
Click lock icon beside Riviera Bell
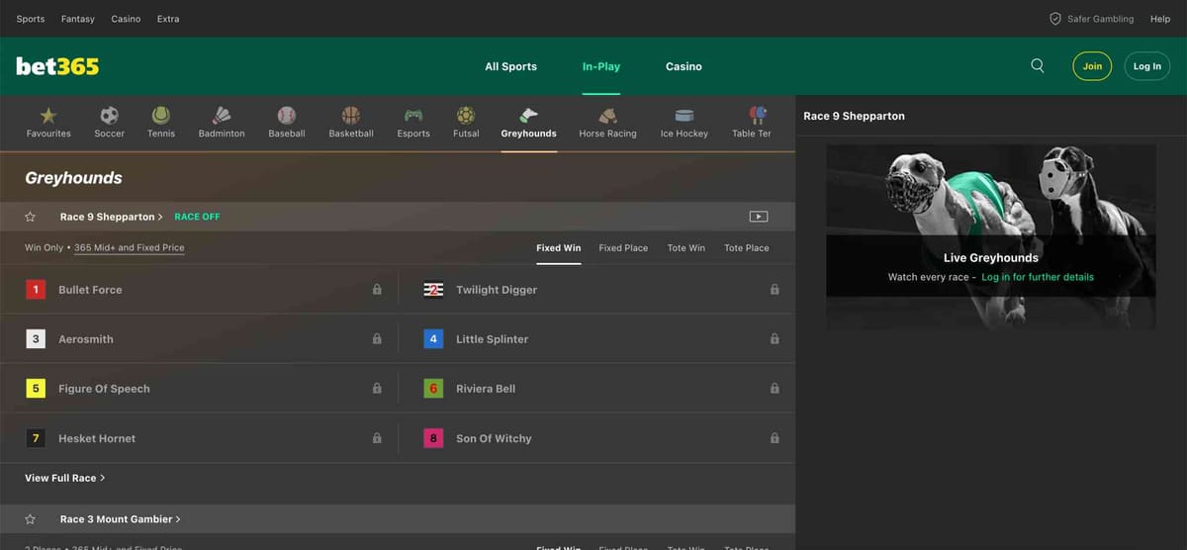point(775,389)
